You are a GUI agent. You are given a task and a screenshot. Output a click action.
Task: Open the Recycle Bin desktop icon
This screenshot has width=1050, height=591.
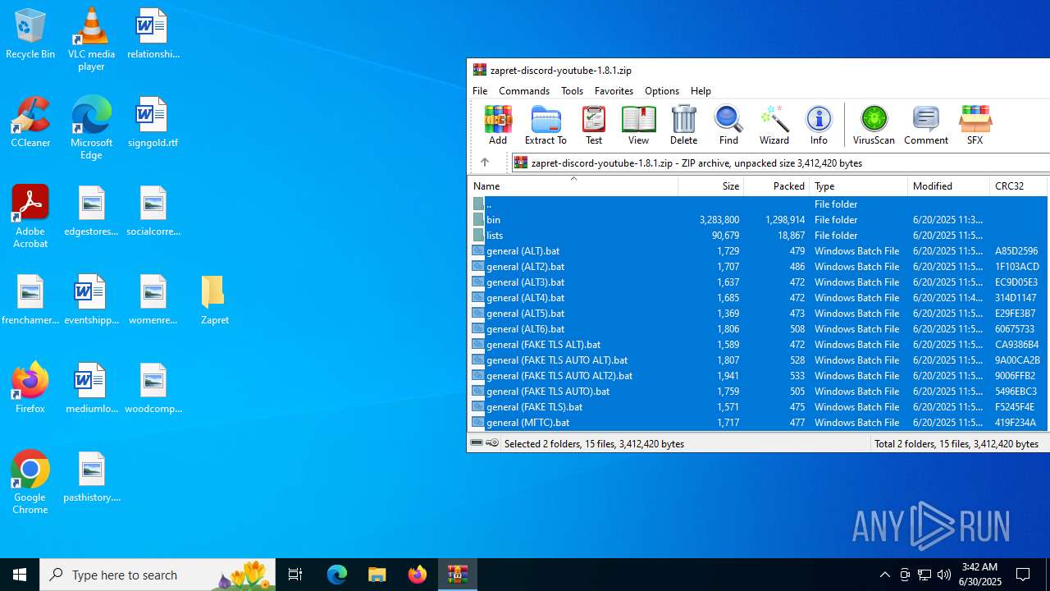[30, 34]
